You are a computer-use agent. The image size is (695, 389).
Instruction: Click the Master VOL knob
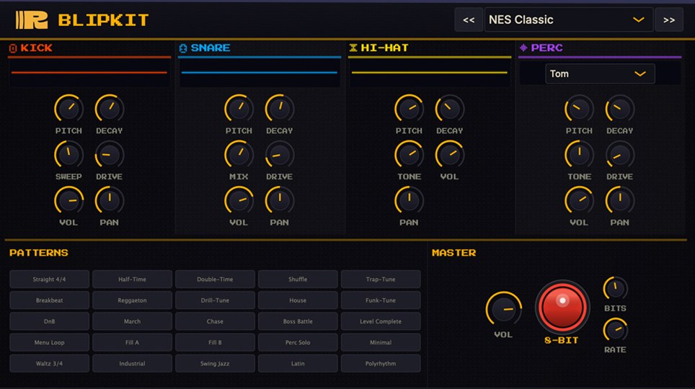503,309
